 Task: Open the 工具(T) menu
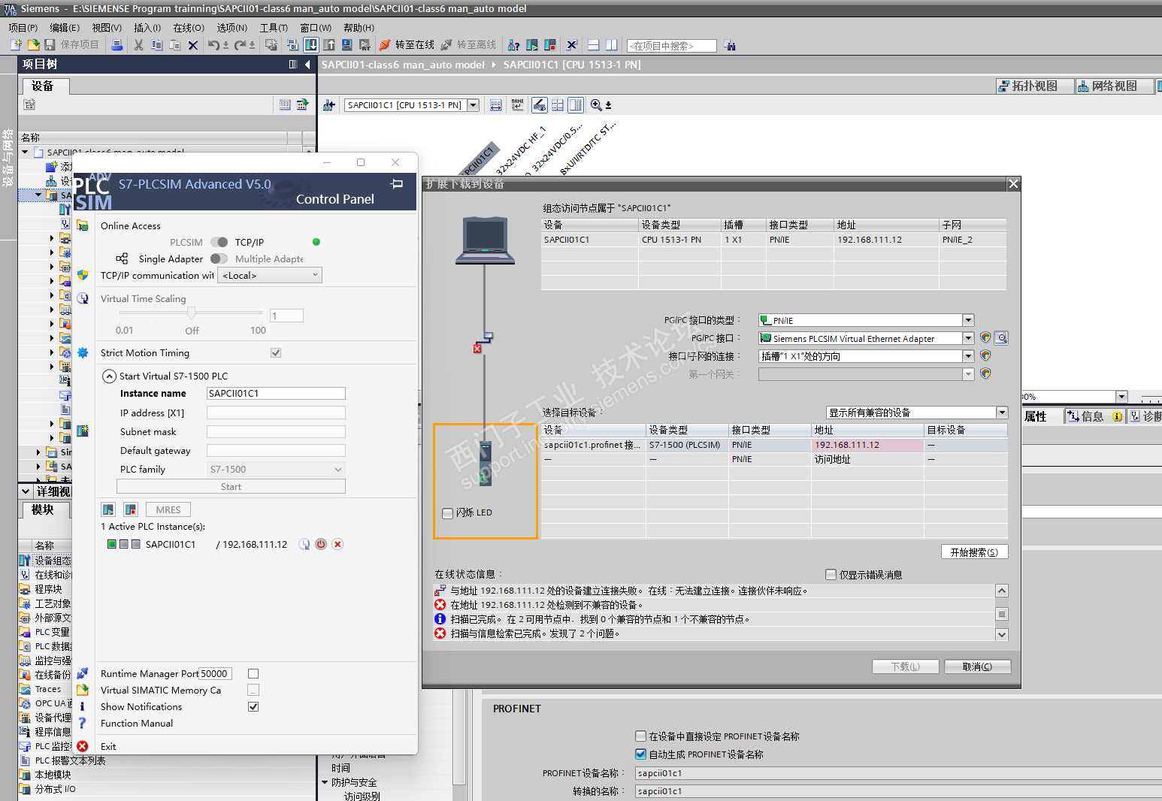[274, 28]
